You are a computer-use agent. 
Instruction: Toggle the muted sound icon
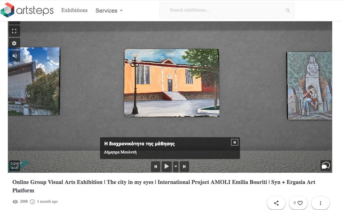pyautogui.click(x=14, y=55)
